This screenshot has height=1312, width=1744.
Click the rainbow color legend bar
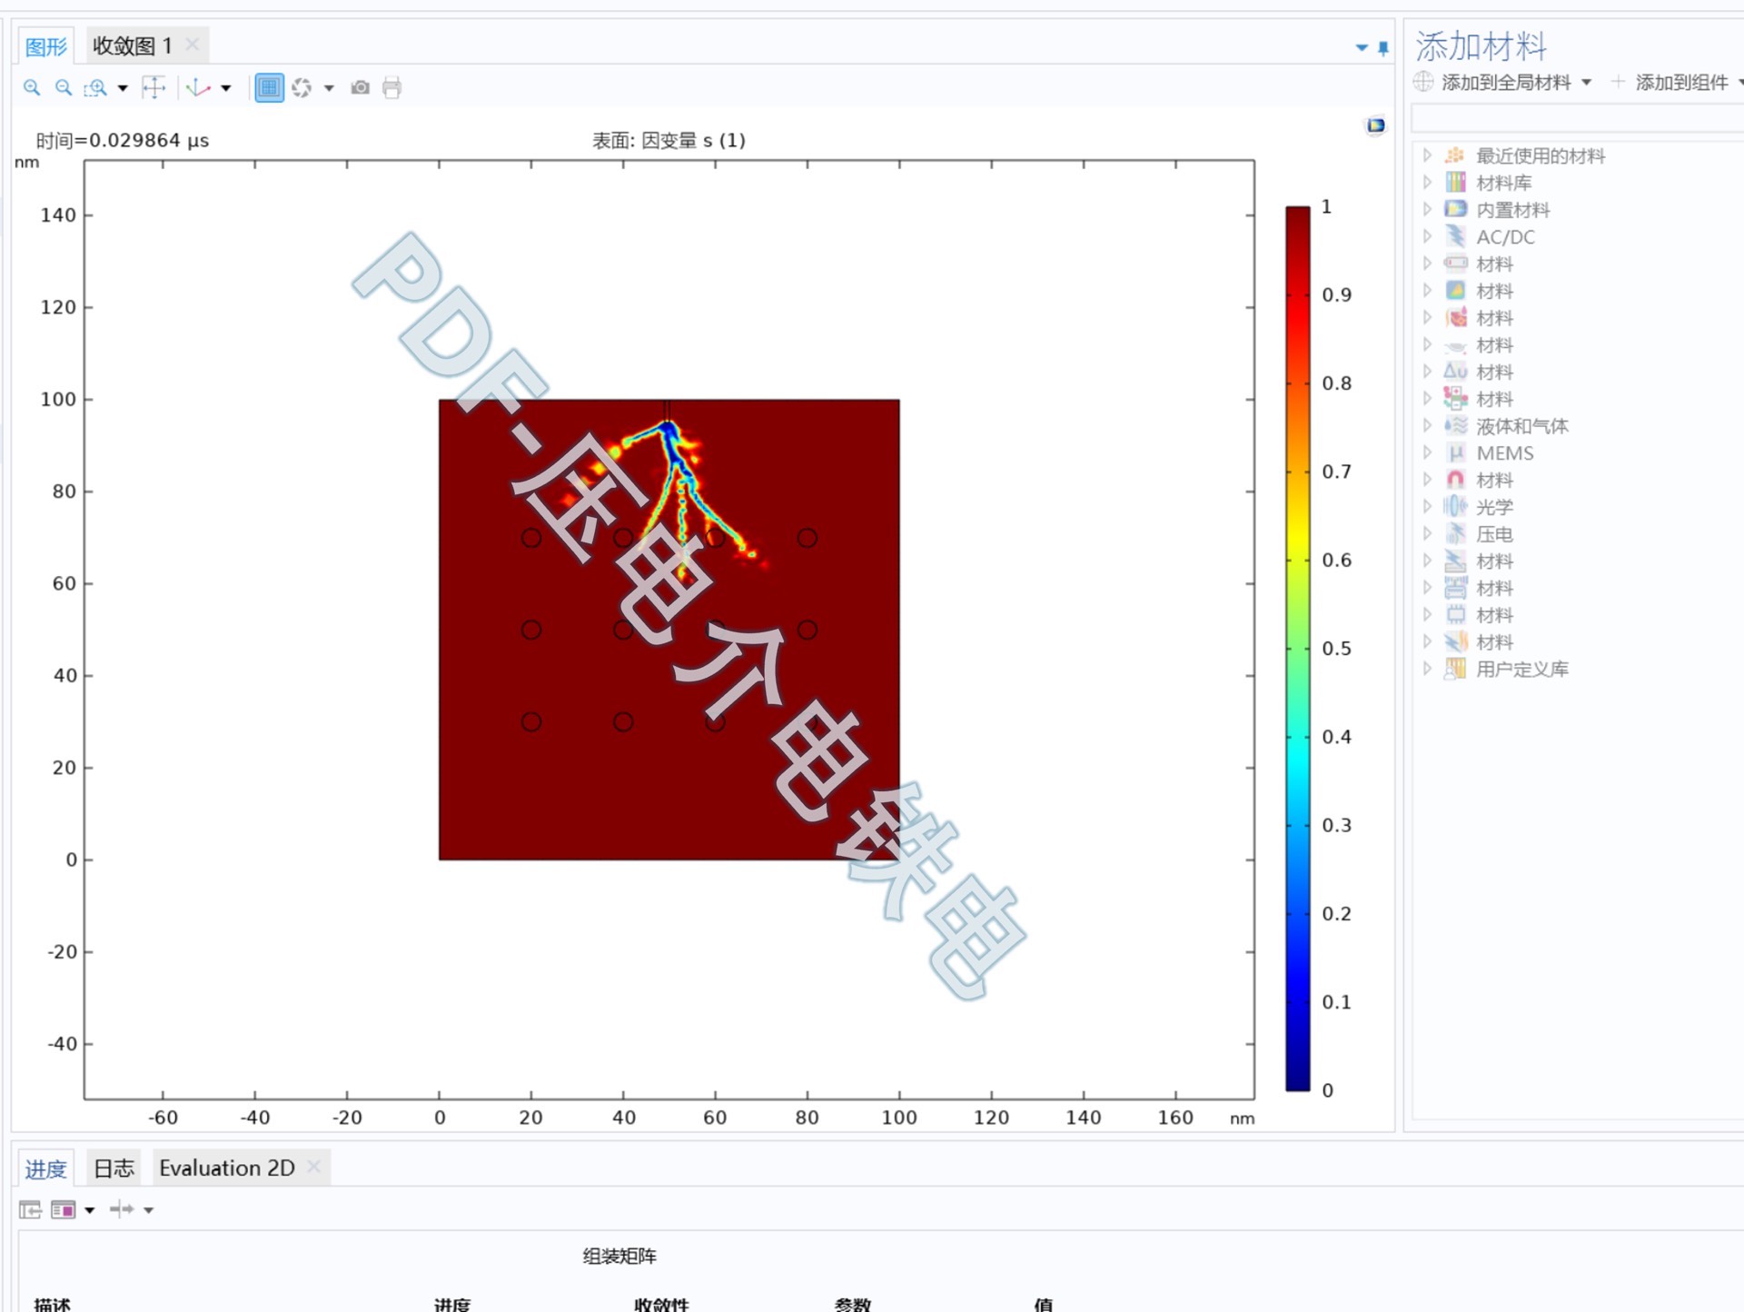pos(1297,648)
